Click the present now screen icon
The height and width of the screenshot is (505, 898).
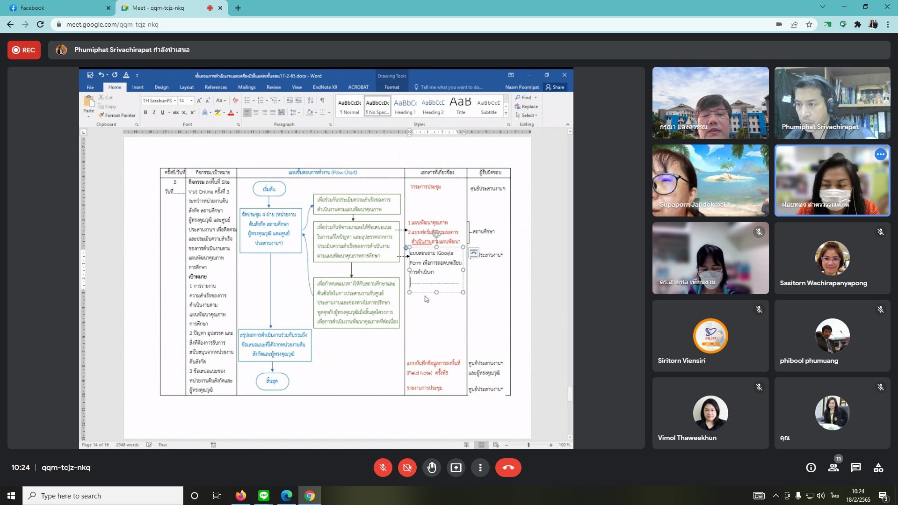[x=456, y=468]
